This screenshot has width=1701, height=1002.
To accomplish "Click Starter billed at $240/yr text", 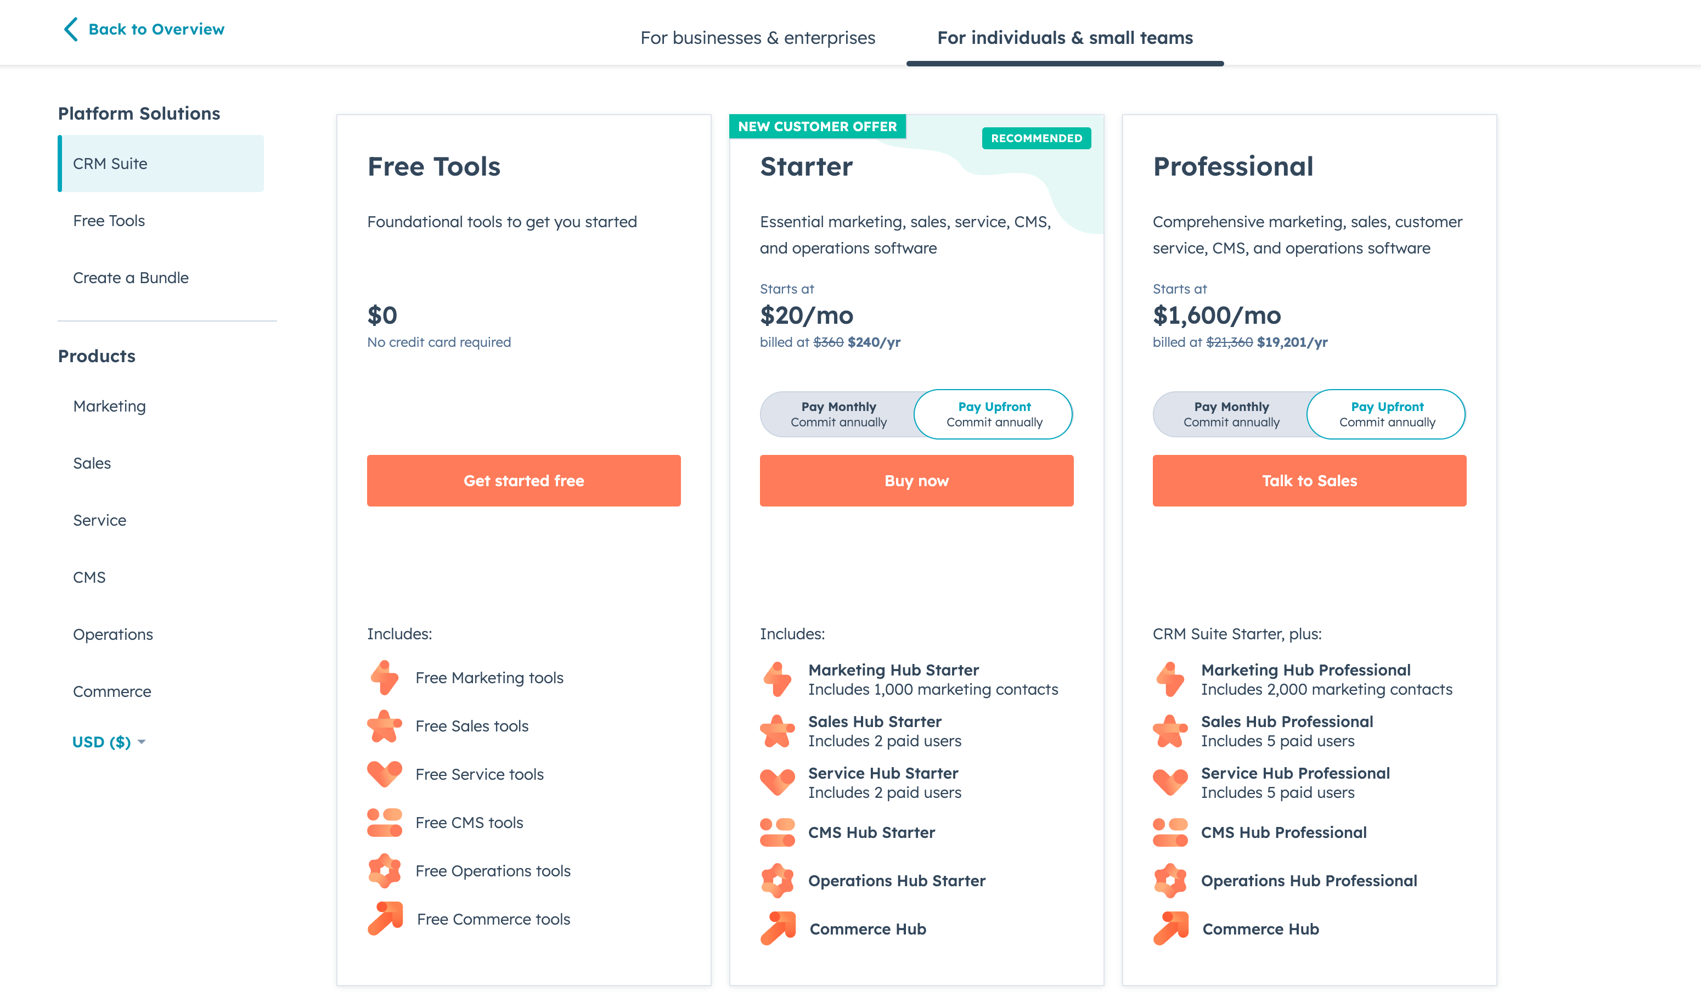I will tap(830, 342).
